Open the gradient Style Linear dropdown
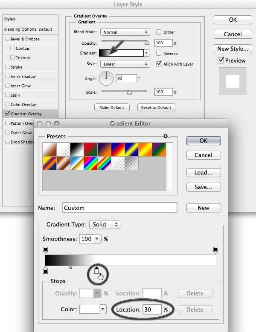 (x=125, y=64)
